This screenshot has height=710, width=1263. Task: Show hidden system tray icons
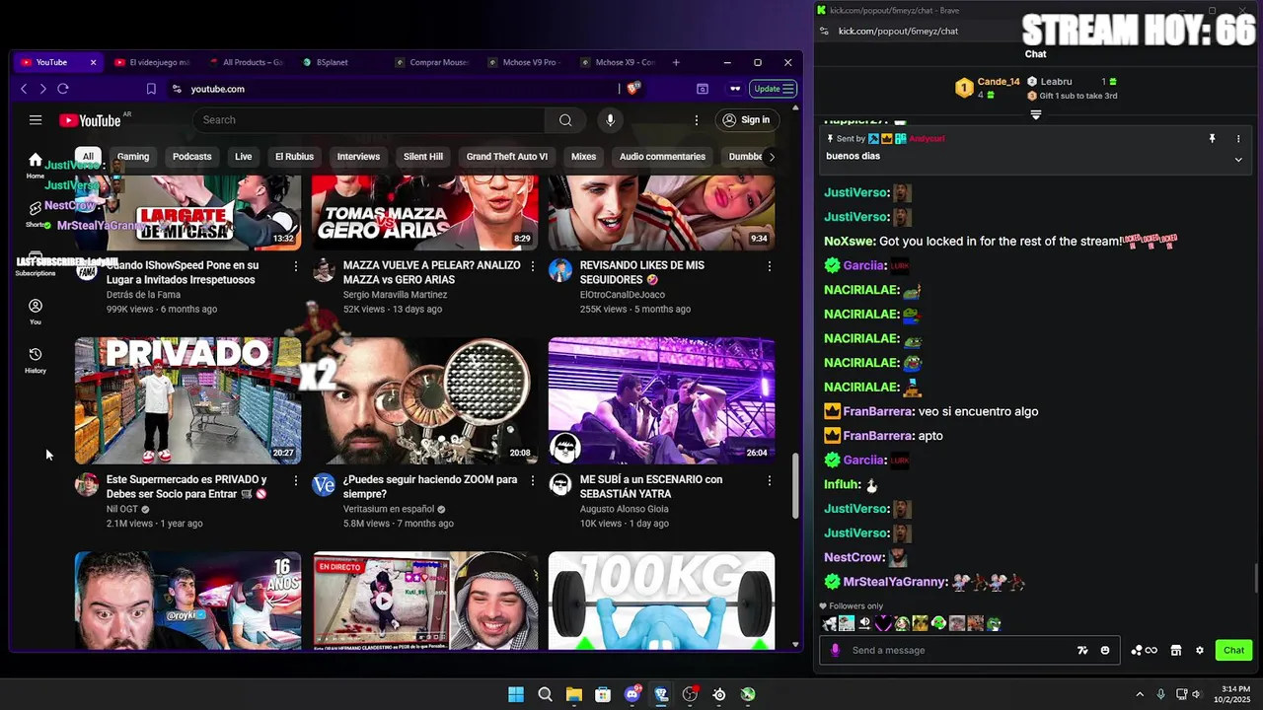click(1140, 694)
